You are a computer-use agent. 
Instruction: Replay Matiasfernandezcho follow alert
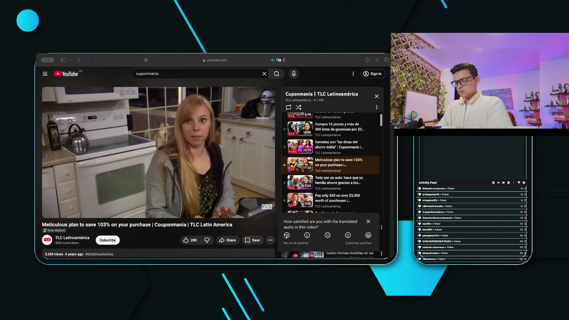click(x=525, y=188)
